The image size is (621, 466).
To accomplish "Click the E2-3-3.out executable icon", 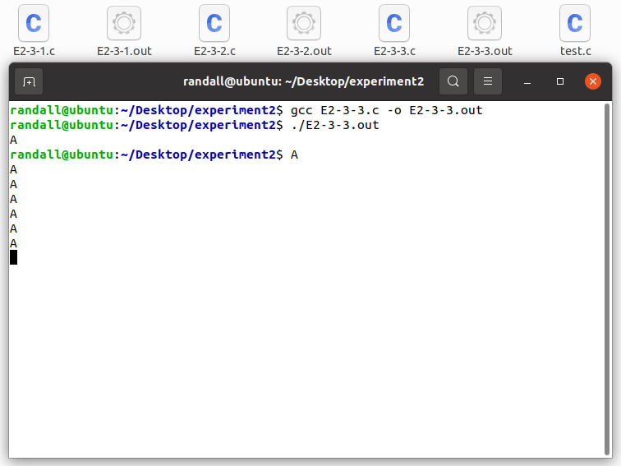I will [x=485, y=24].
